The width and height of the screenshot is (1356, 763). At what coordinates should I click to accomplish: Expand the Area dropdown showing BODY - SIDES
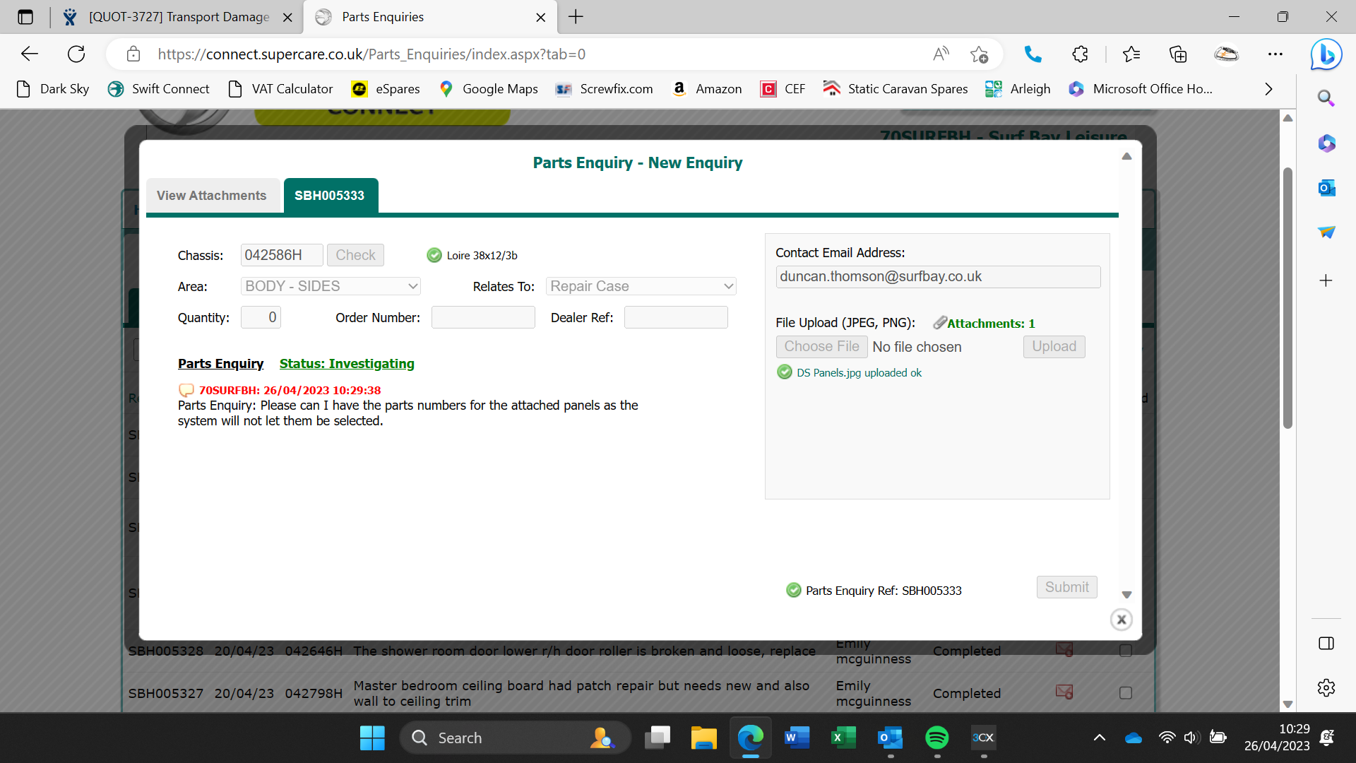(331, 286)
